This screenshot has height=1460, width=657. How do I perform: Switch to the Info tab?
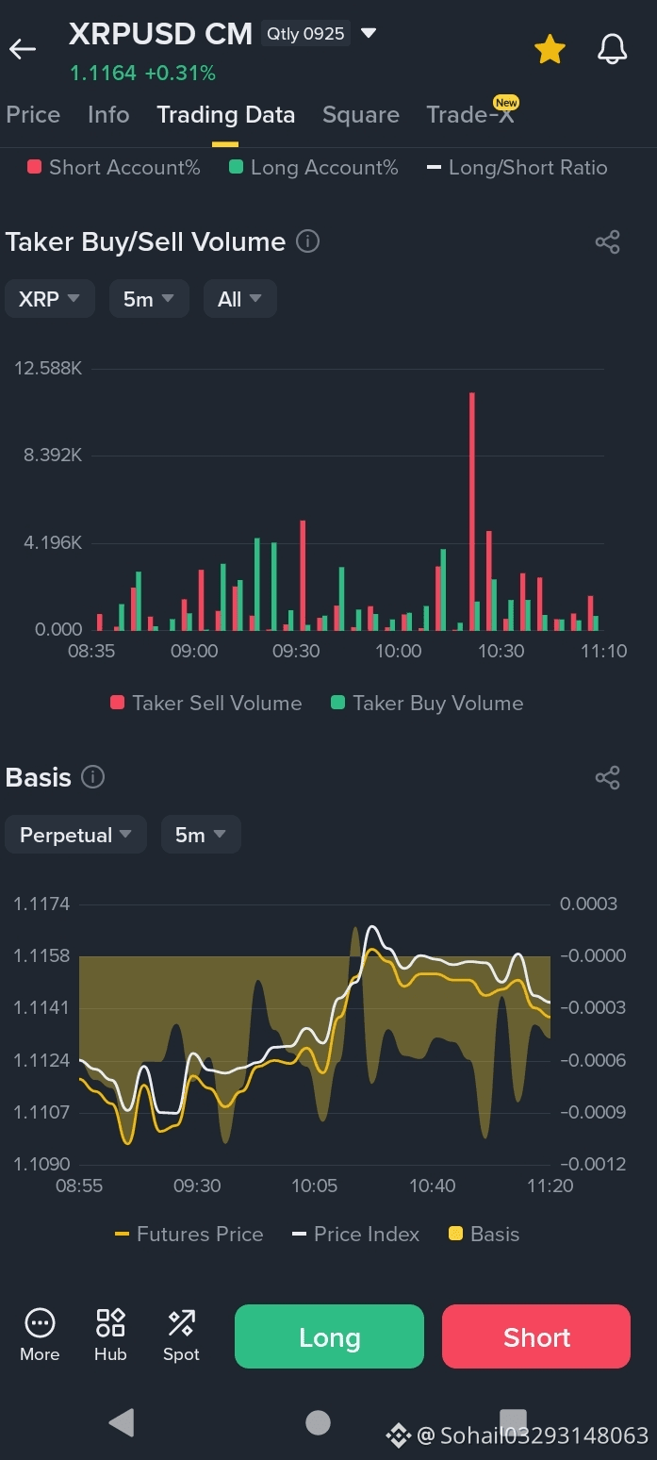108,115
